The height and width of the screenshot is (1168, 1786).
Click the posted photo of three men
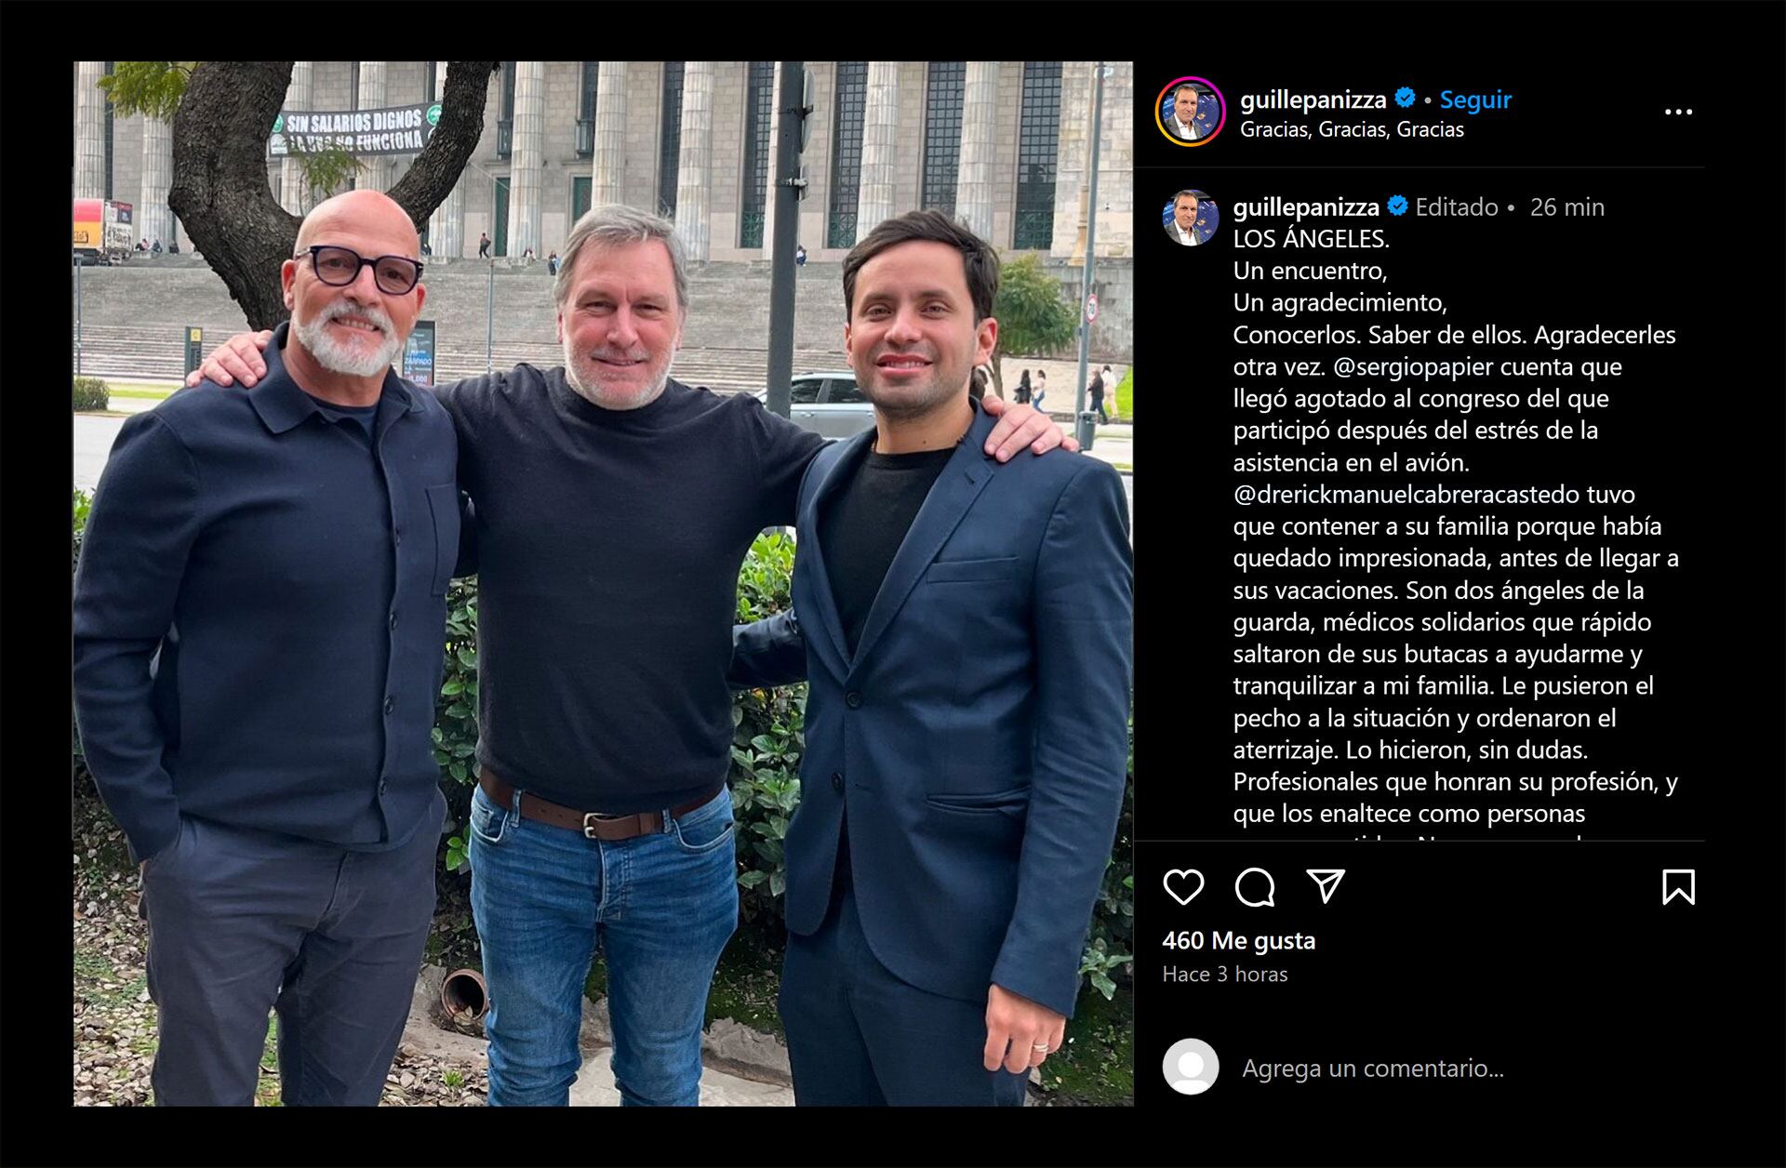[603, 584]
